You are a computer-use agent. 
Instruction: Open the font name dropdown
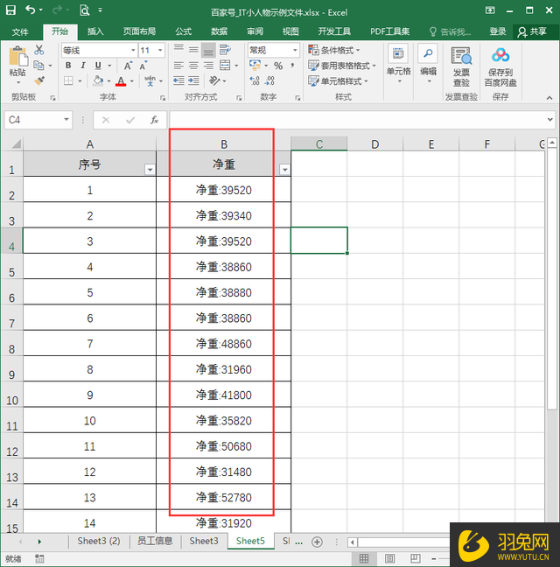(133, 50)
